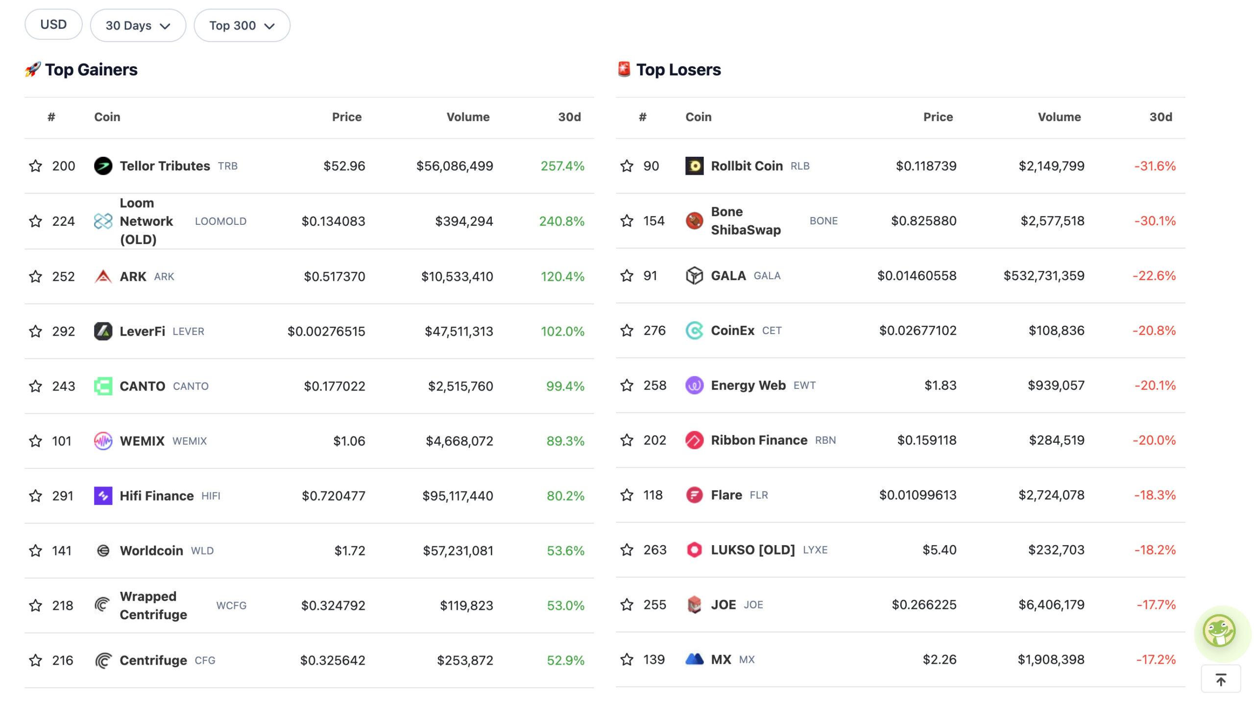The image size is (1254, 701).
Task: Open the Bone ShibaSwap coin link
Action: pyautogui.click(x=746, y=221)
